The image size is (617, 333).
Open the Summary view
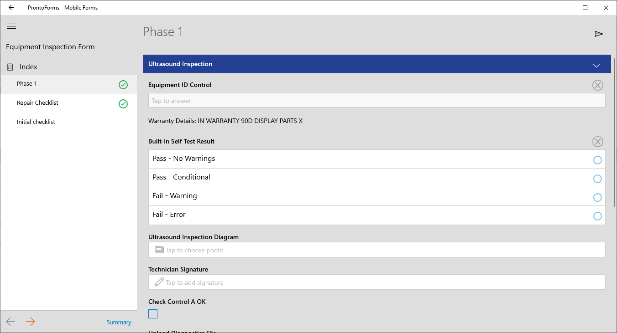click(x=118, y=322)
